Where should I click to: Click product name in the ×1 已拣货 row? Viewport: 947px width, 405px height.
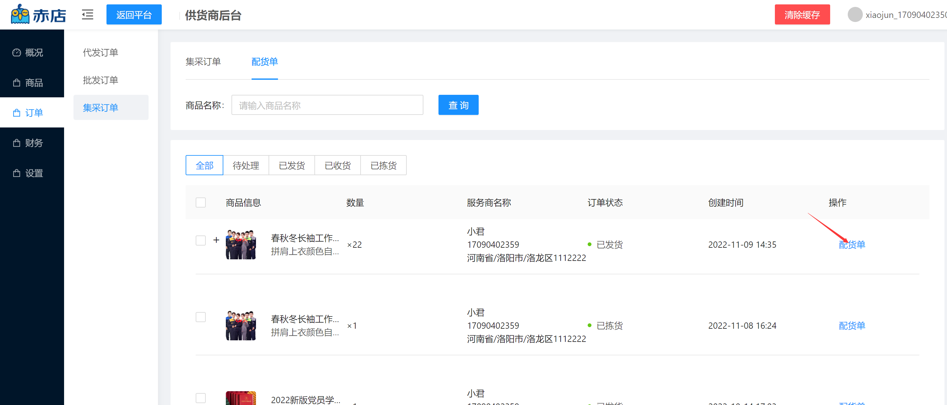click(x=305, y=319)
